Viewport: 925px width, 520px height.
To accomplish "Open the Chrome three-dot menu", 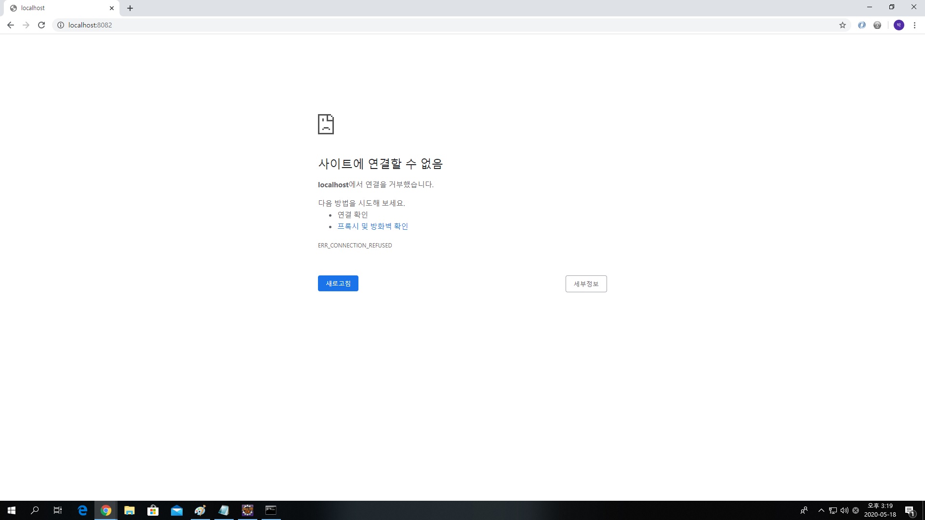I will 914,25.
